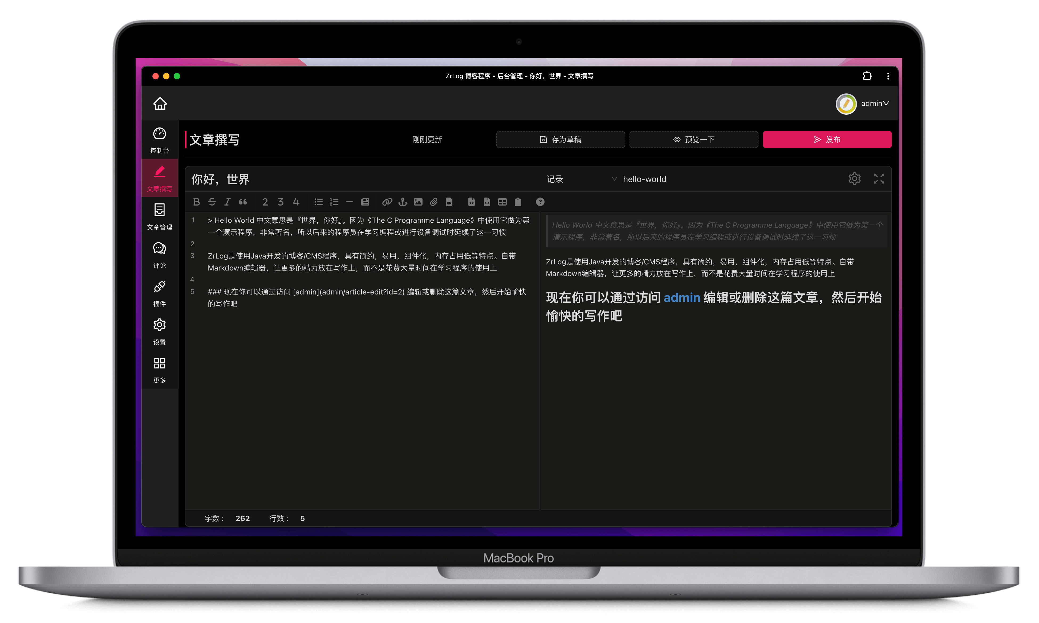Apply strikethrough formatting
The height and width of the screenshot is (623, 1039).
[x=212, y=202]
